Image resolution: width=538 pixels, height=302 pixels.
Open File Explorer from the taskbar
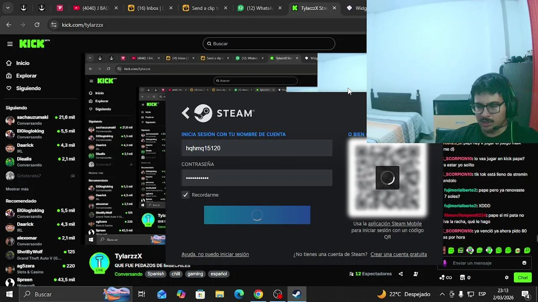(219, 294)
